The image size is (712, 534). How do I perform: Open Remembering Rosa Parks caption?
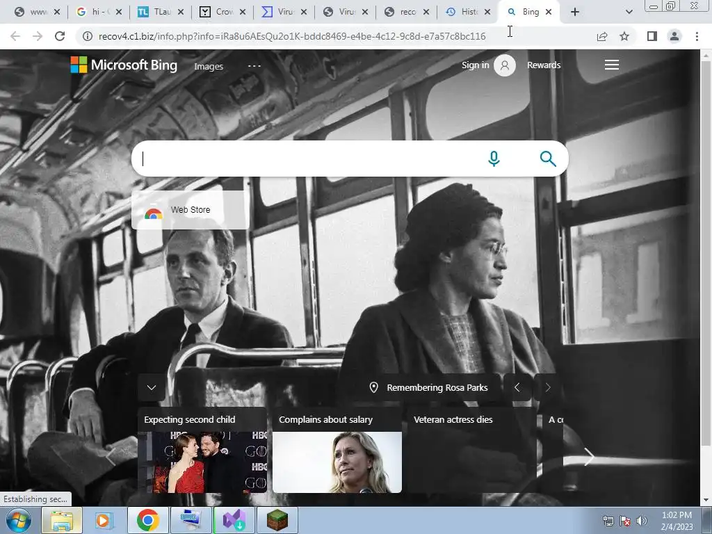[437, 387]
